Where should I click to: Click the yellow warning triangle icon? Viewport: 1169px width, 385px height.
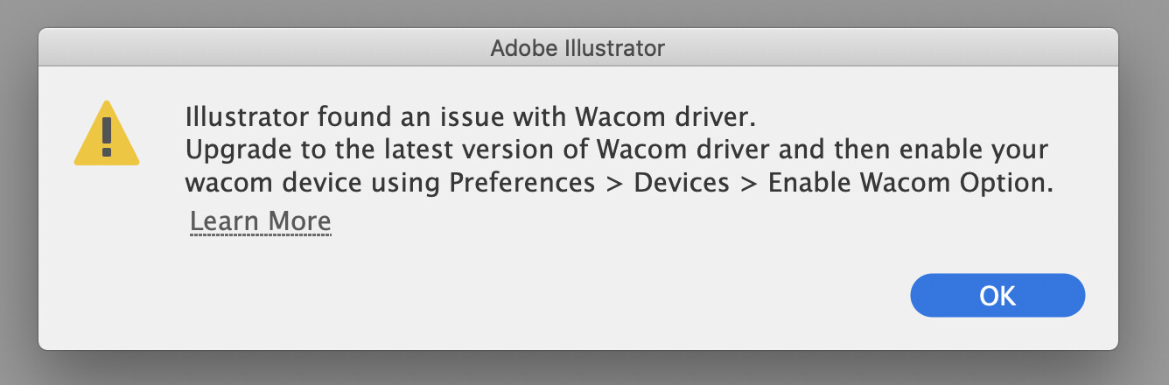(106, 134)
